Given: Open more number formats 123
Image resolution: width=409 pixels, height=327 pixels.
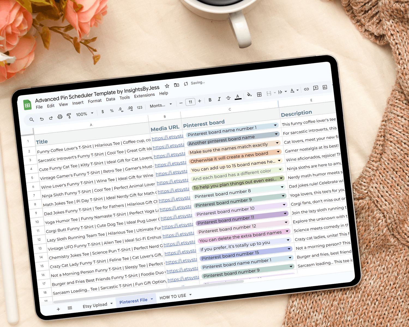Looking at the screenshot, I should pos(140,108).
